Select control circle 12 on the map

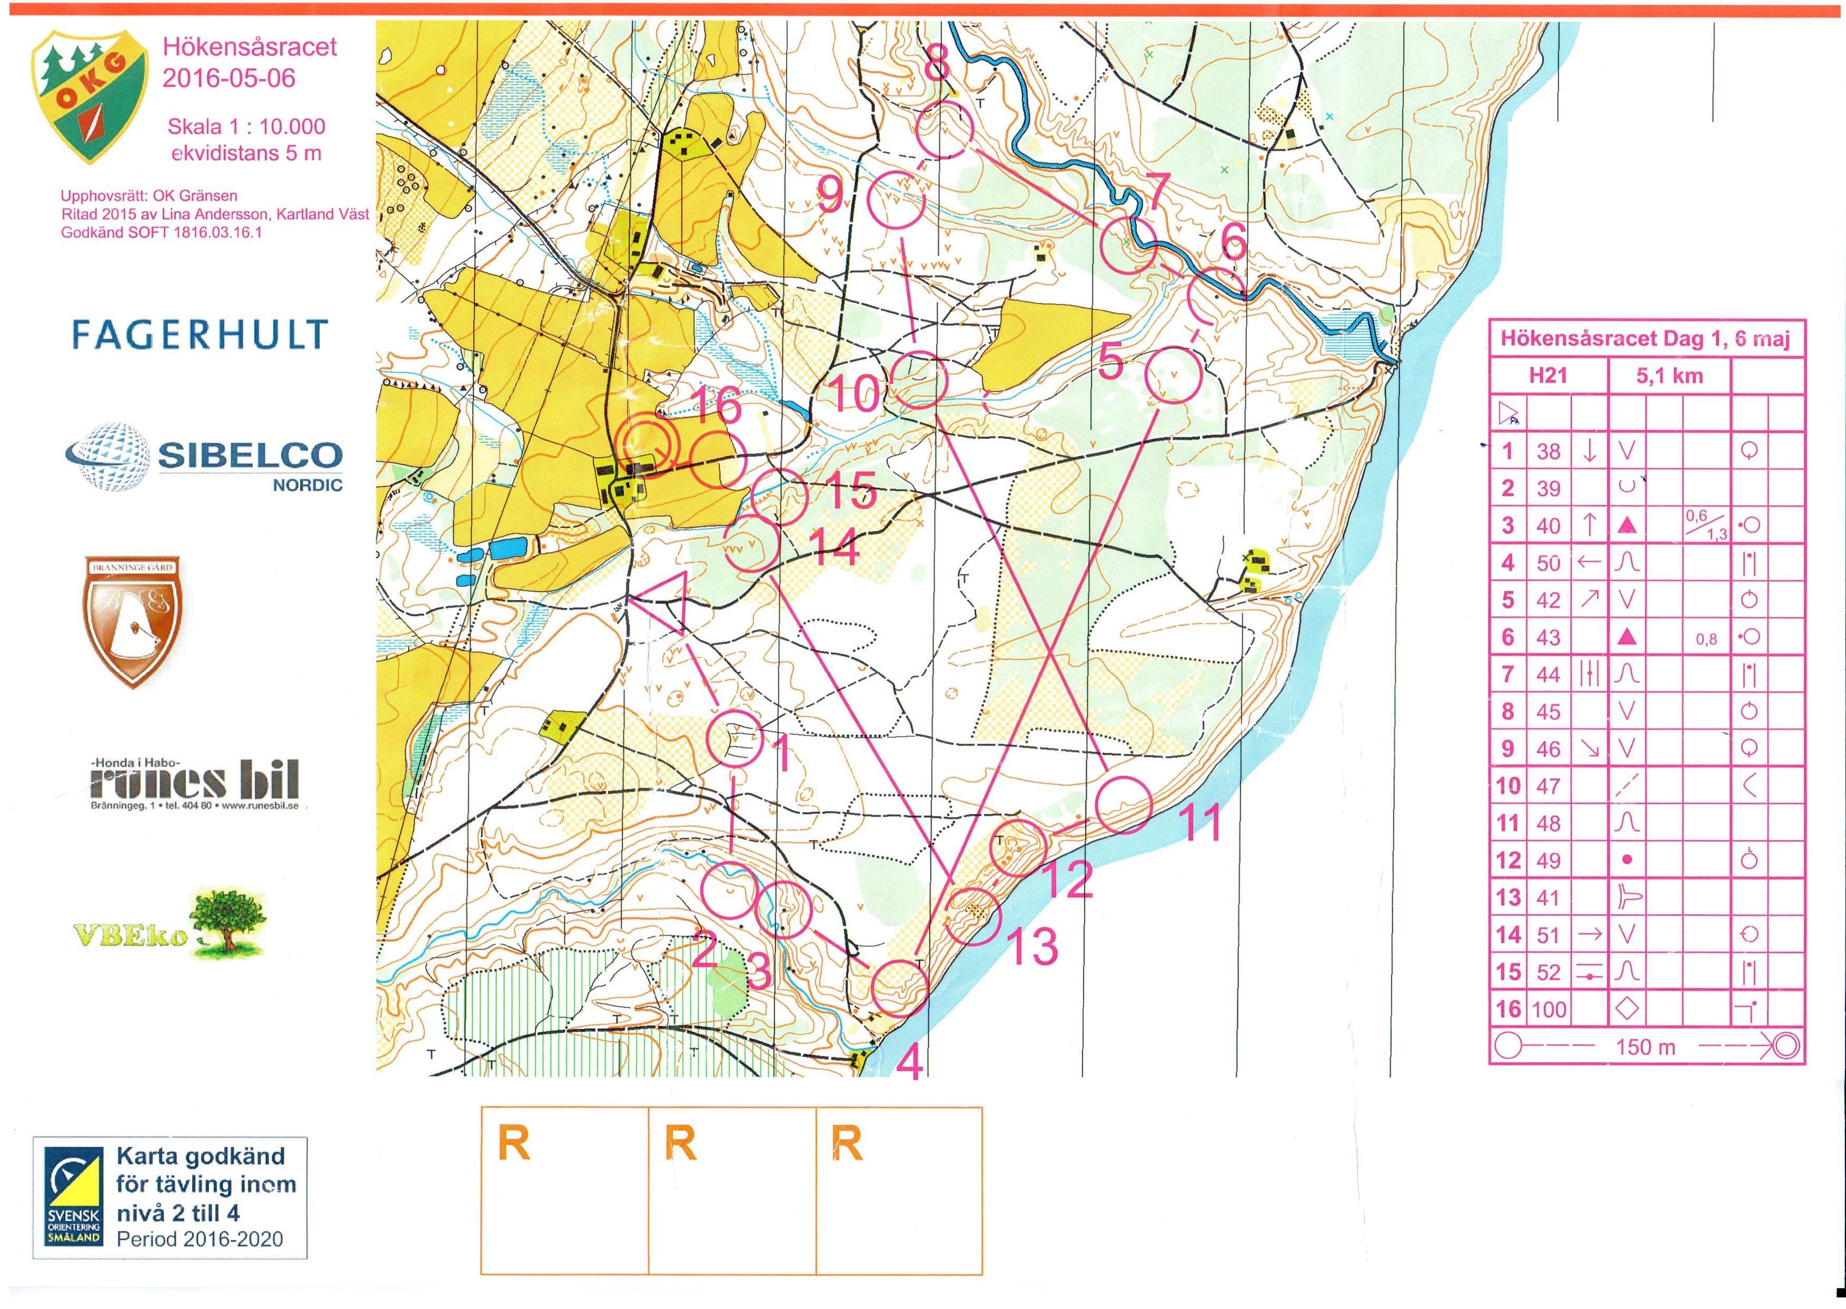click(x=1017, y=848)
